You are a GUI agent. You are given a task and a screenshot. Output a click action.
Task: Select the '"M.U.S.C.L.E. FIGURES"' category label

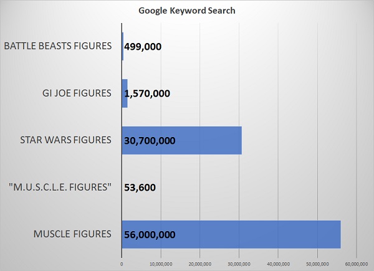(60, 187)
